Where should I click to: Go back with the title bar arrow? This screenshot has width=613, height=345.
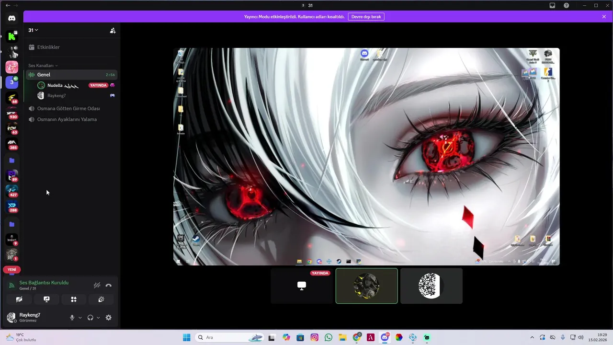[x=8, y=5]
